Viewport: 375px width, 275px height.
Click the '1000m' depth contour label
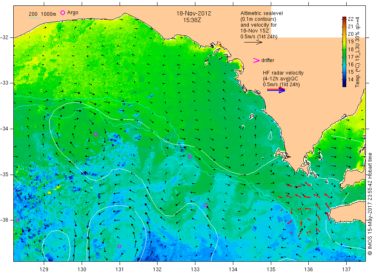pos(49,14)
